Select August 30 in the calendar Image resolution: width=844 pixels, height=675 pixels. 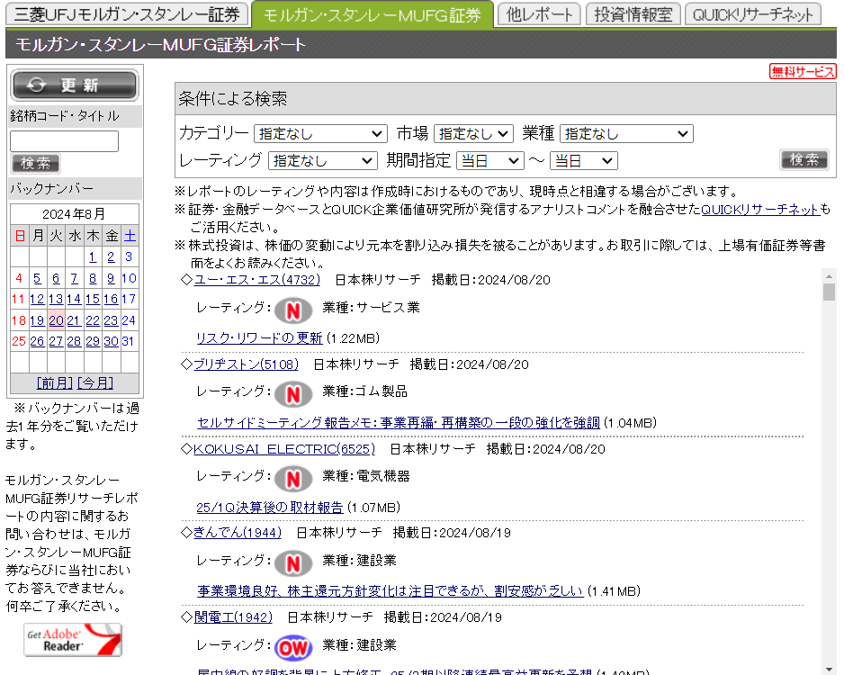pyautogui.click(x=111, y=341)
